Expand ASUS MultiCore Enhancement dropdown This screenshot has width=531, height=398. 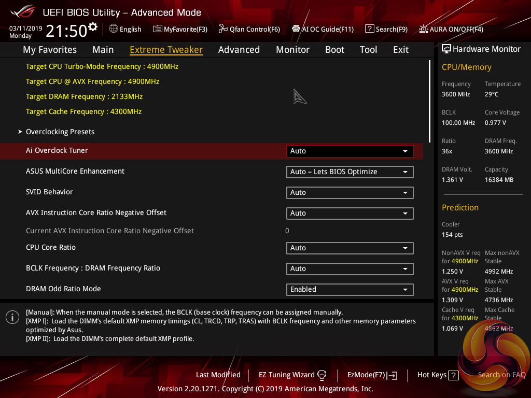coord(350,172)
